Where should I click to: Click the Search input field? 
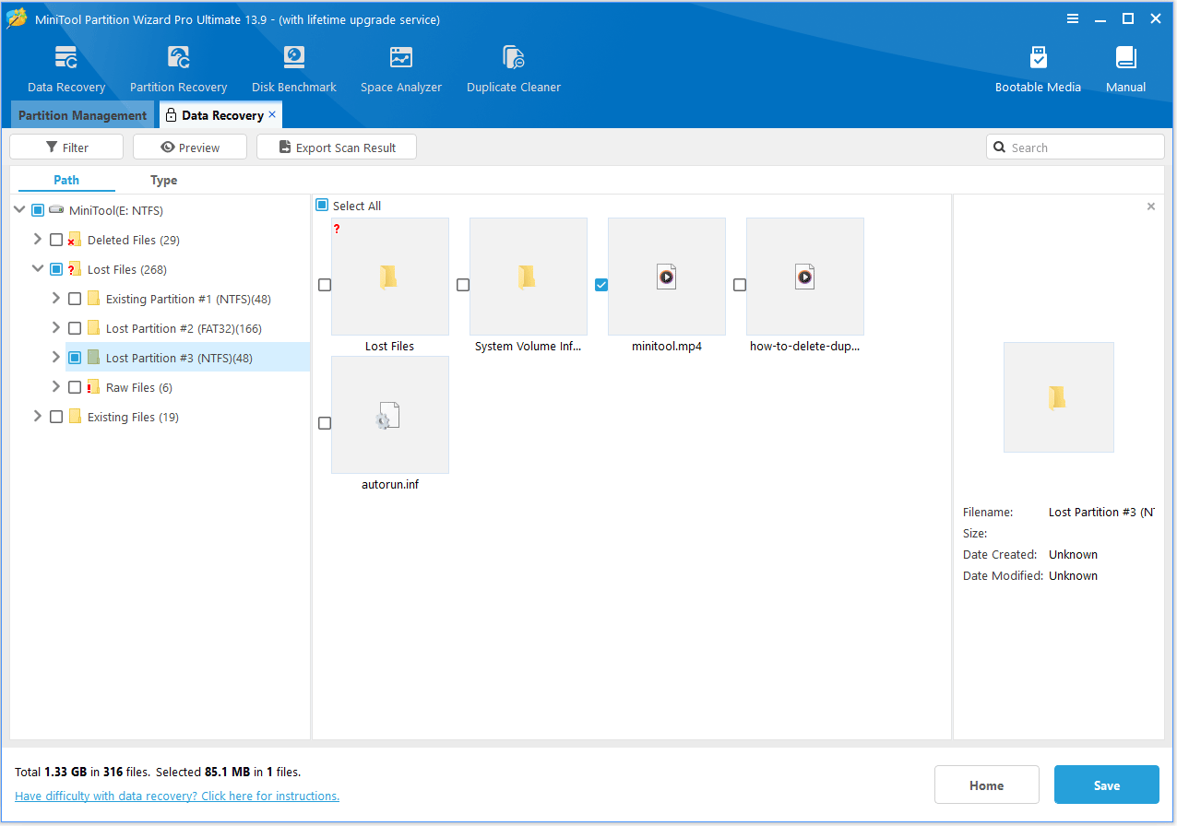1076,147
